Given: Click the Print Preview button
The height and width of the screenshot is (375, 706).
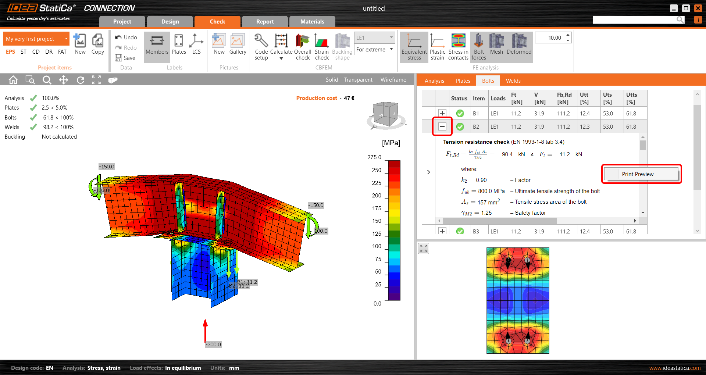Looking at the screenshot, I should tap(641, 174).
